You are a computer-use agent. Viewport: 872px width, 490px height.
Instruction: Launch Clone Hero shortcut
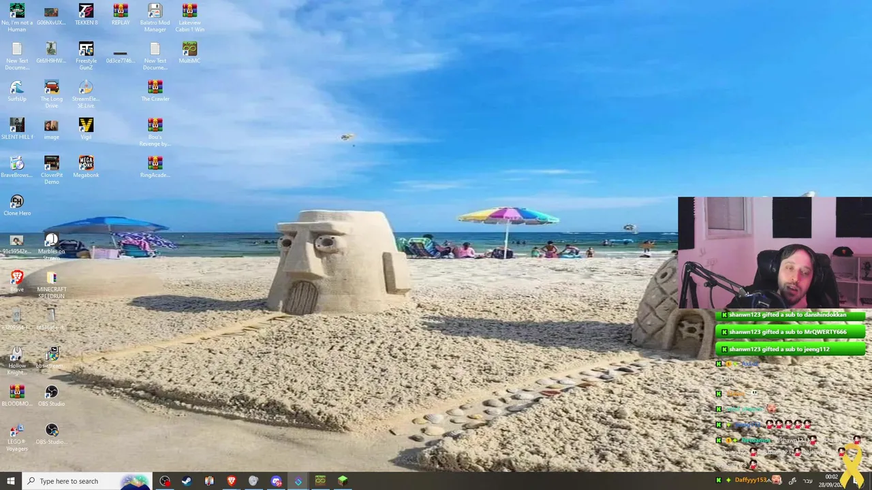click(x=17, y=205)
